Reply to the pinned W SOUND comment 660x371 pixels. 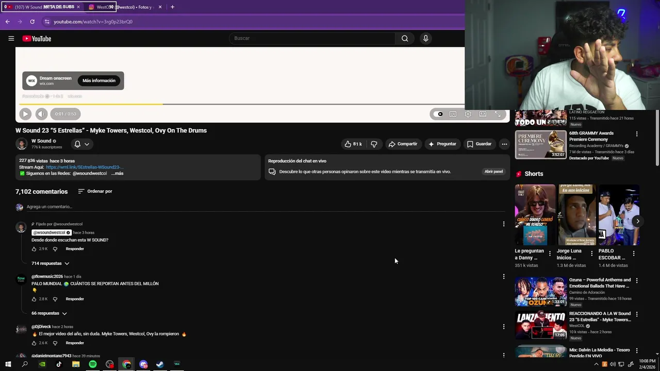(75, 249)
